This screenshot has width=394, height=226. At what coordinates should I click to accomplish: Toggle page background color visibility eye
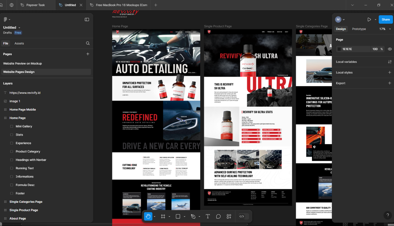[x=390, y=49]
